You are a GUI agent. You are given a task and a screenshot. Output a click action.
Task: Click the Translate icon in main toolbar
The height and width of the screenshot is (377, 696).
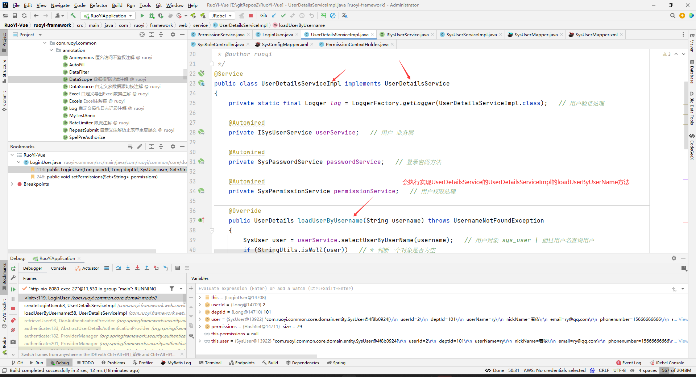344,16
